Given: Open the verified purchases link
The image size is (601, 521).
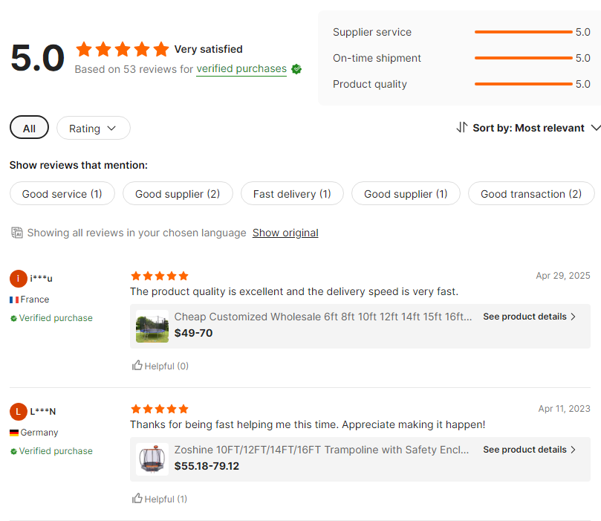Looking at the screenshot, I should click(241, 68).
